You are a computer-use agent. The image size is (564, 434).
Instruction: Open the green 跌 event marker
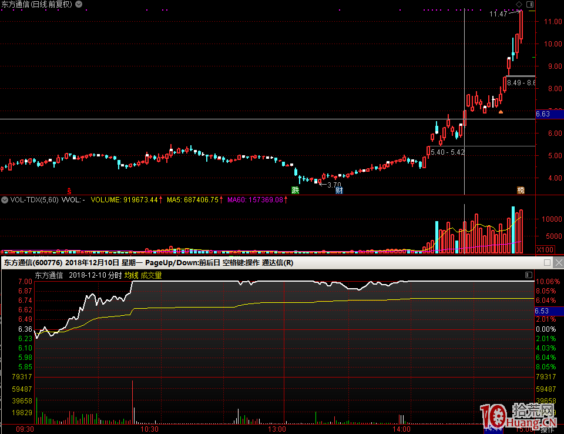(x=296, y=190)
